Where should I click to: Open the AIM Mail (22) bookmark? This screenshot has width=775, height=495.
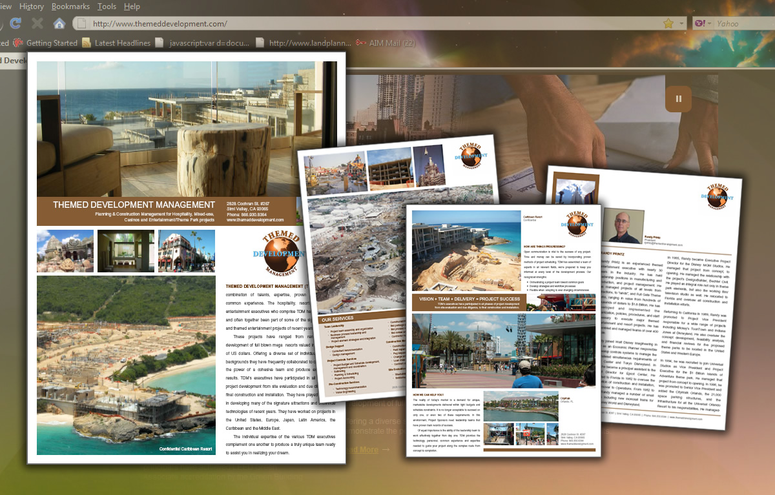(392, 43)
